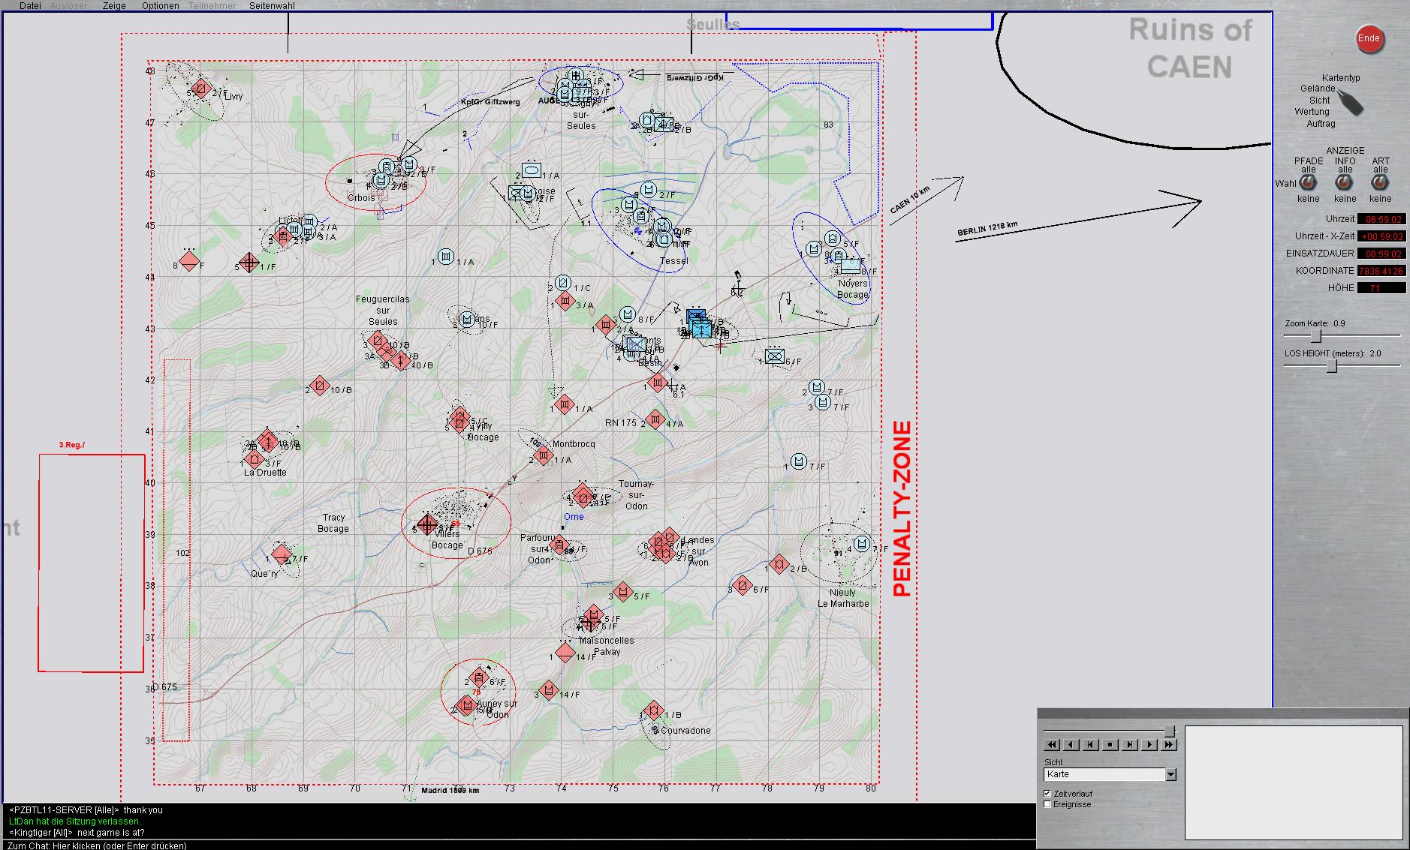Expand the Zeige menu
The image size is (1410, 850).
pos(114,6)
